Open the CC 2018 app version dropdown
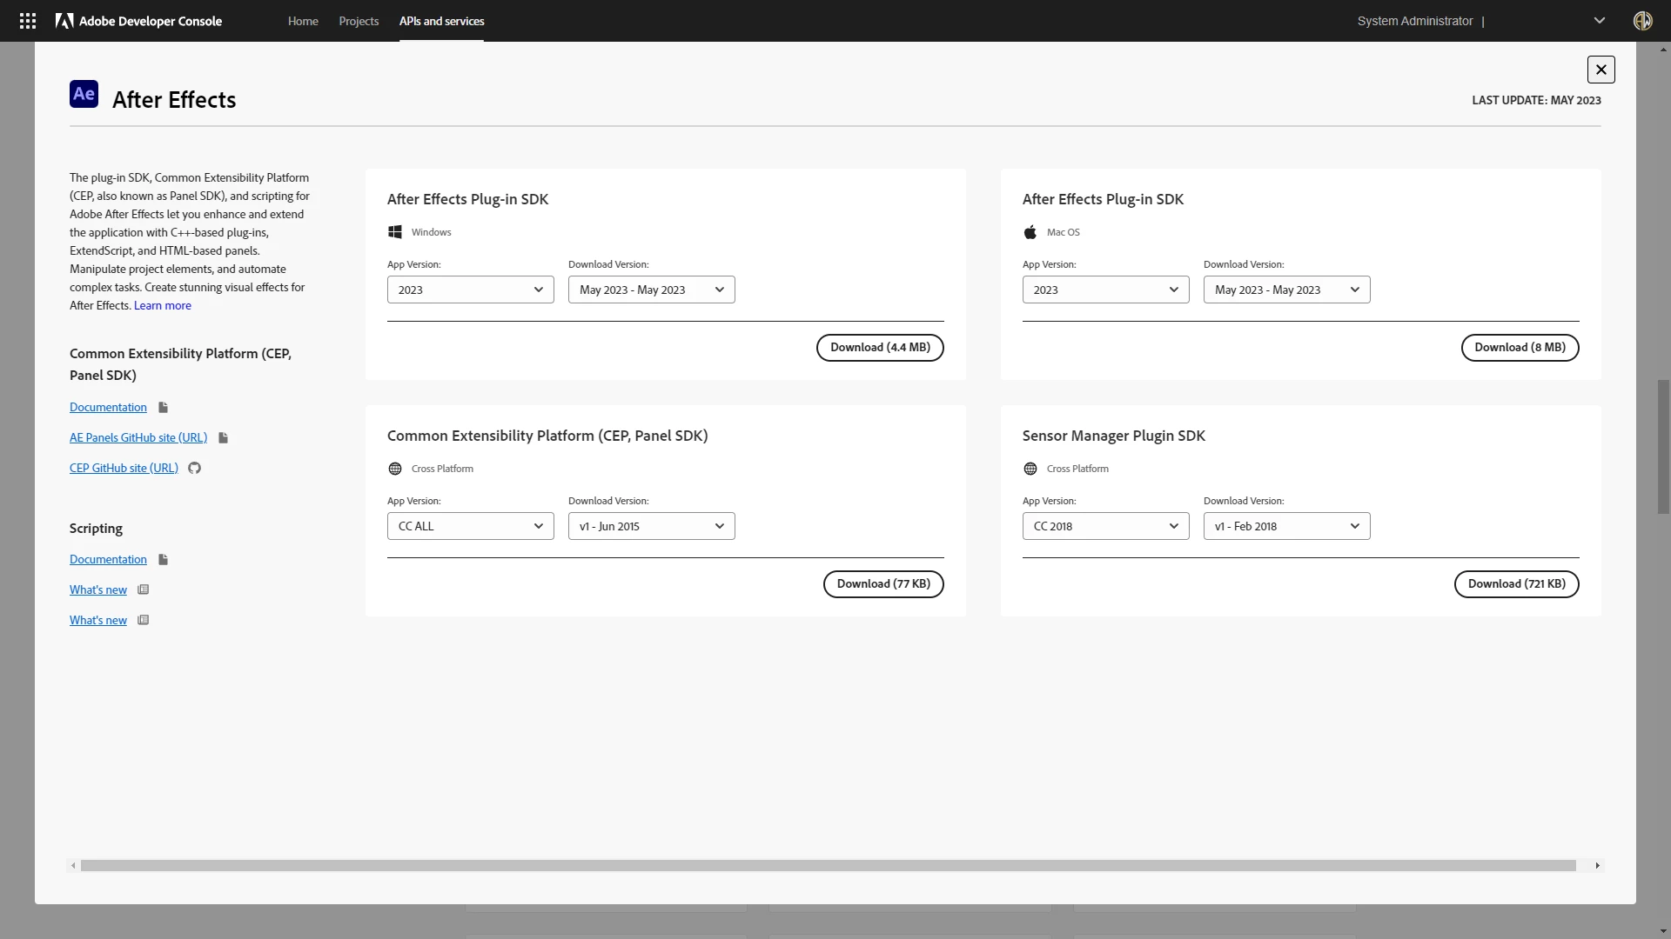 click(x=1106, y=526)
